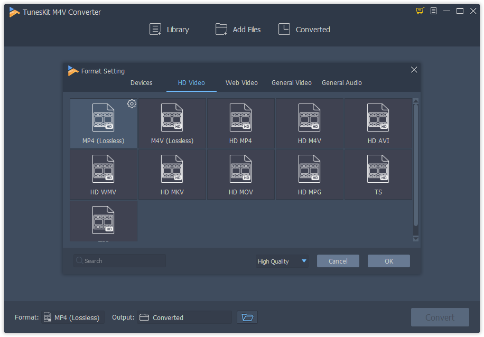Switch to the Devices tab

click(142, 83)
